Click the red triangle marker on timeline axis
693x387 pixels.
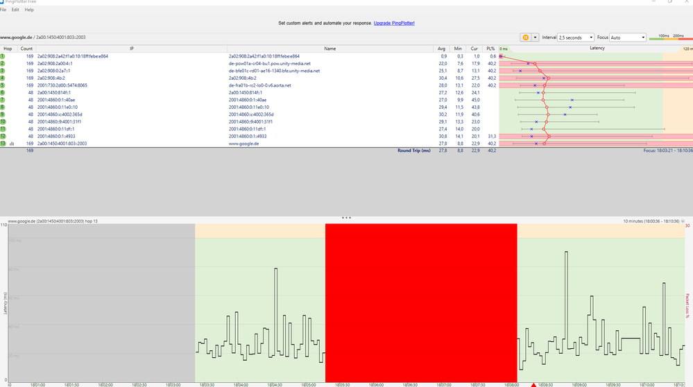533,385
